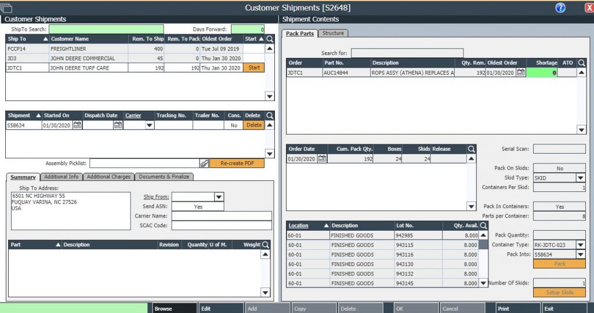Image resolution: width=594 pixels, height=313 pixels.
Task: Open calendar picker for Started On date
Action: [x=77, y=125]
